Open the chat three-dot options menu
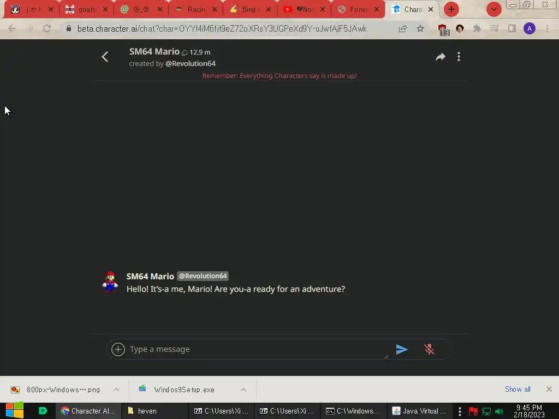 459,57
